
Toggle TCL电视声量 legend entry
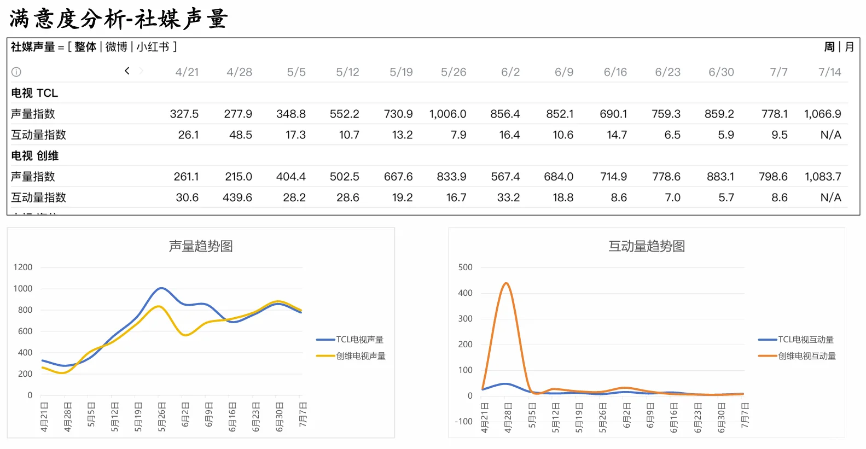click(x=350, y=340)
